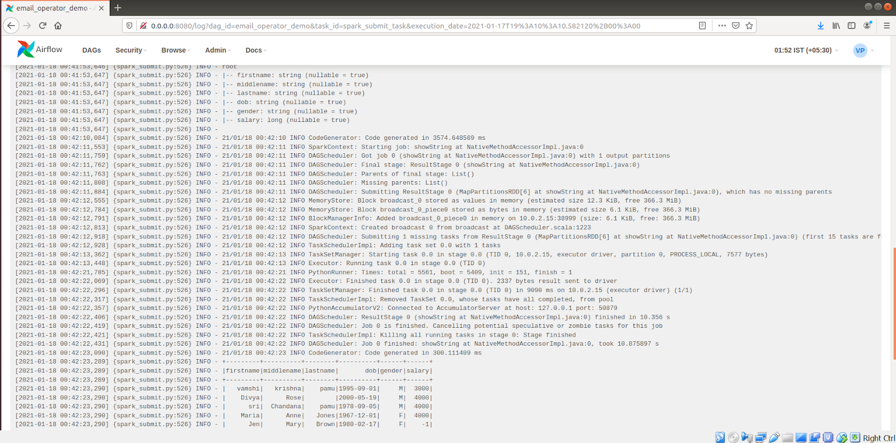This screenshot has width=896, height=443.
Task: Click the 'Block broadcast_0 stored as values' line
Action: pos(348,201)
